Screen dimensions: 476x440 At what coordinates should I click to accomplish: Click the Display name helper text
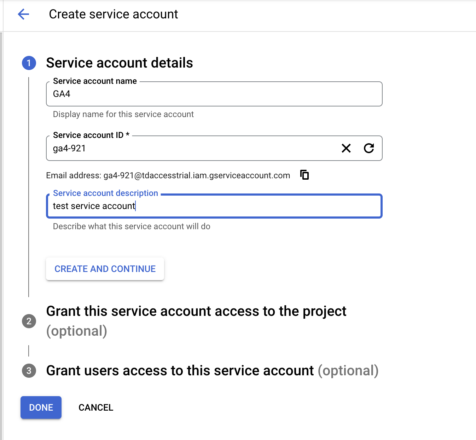(123, 114)
